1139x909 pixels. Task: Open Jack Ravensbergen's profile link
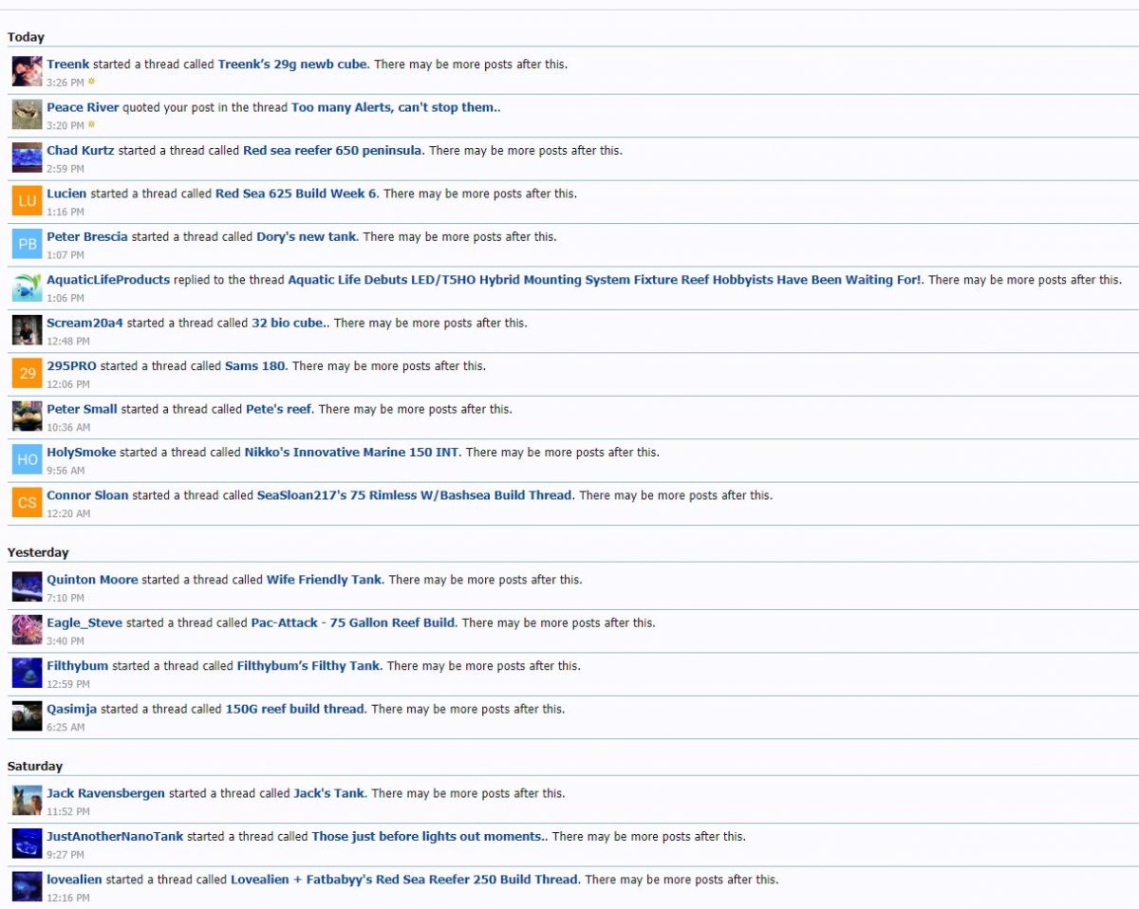click(x=106, y=793)
